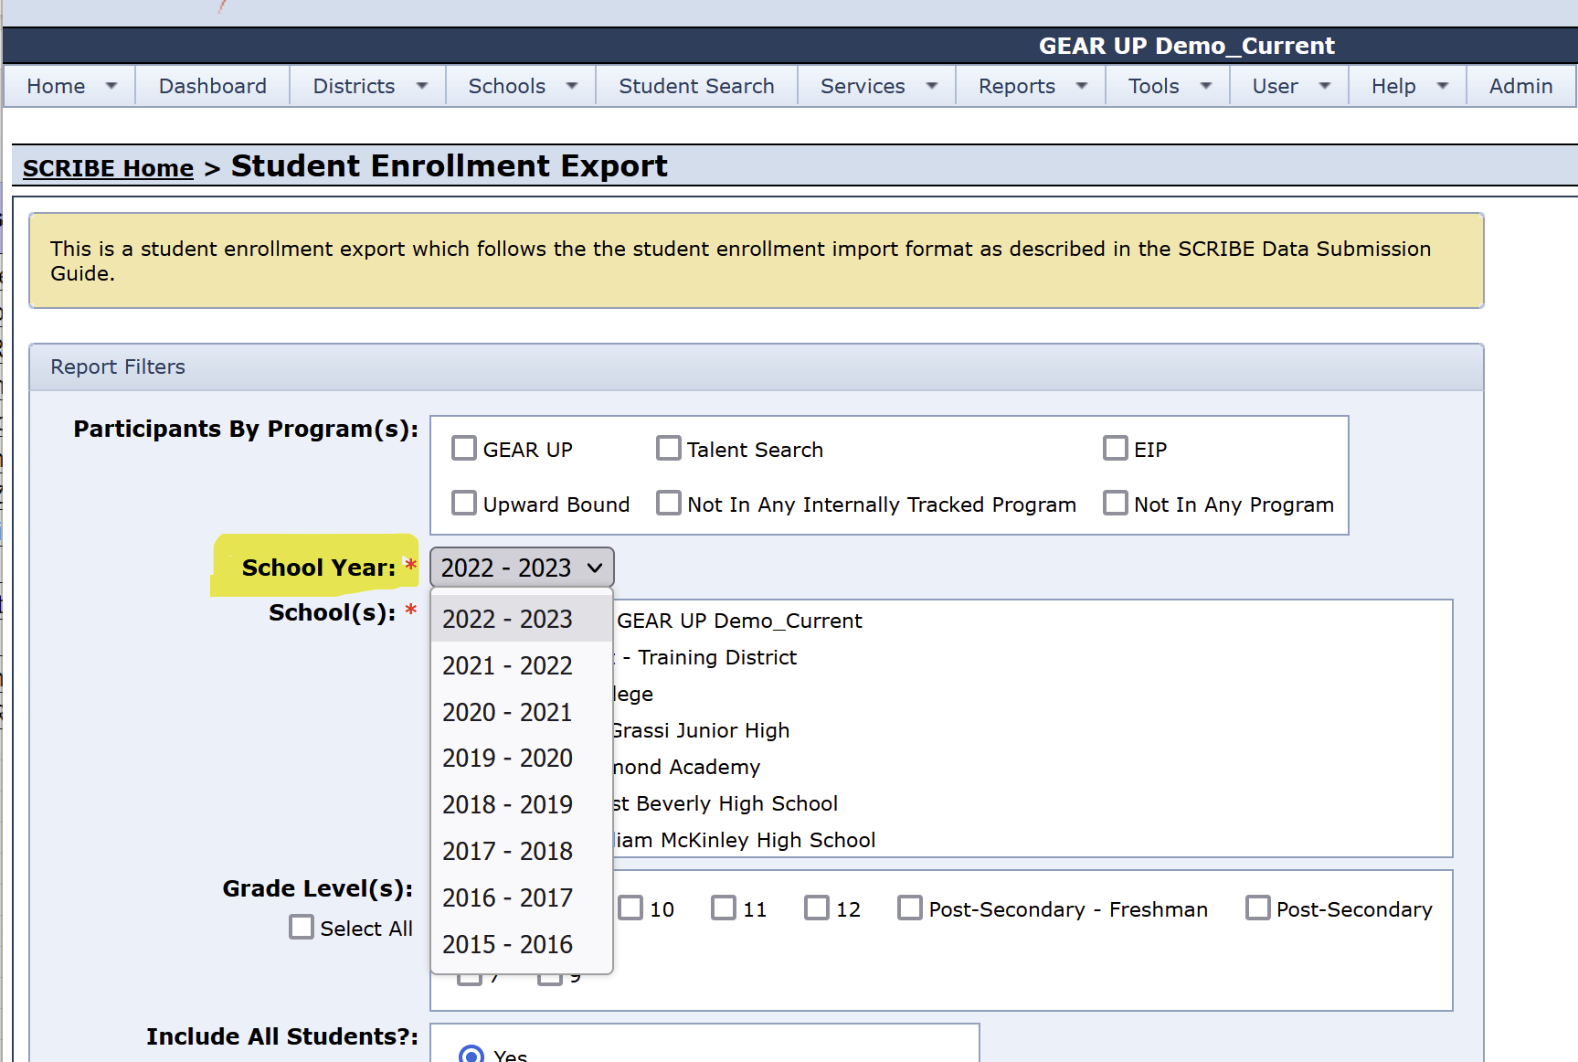Open the Reports menu
The image size is (1578, 1062).
point(1031,86)
